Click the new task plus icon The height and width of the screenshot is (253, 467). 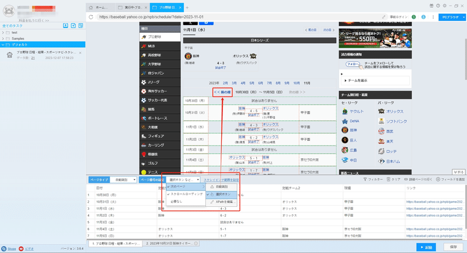(x=74, y=26)
